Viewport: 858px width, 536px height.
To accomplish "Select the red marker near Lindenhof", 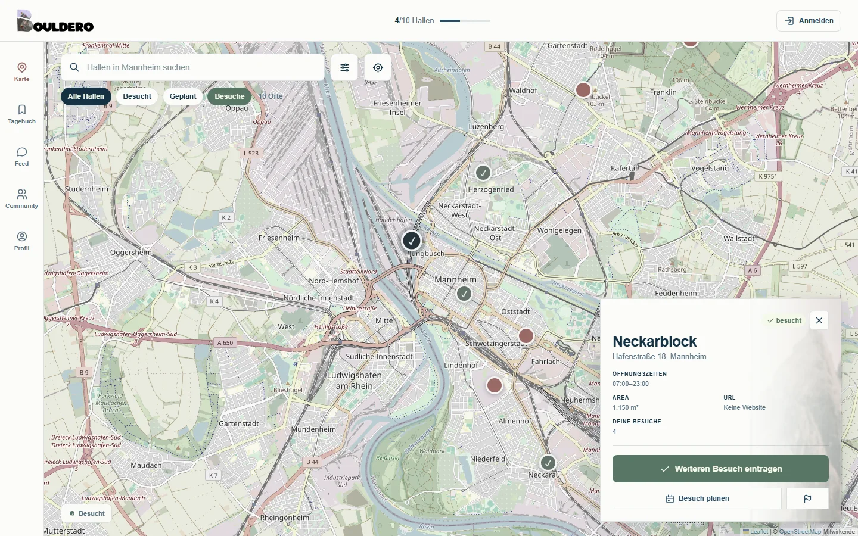I will click(x=495, y=385).
